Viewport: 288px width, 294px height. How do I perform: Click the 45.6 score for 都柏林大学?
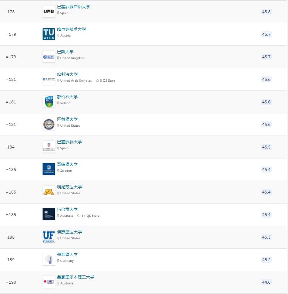point(266,102)
